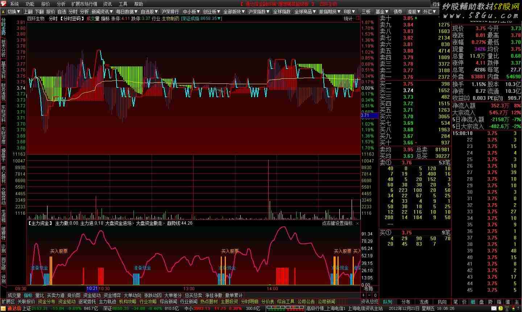Select the 逐笔委托 bottom tab
Viewport: 522px width, 312px height.
click(x=87, y=302)
